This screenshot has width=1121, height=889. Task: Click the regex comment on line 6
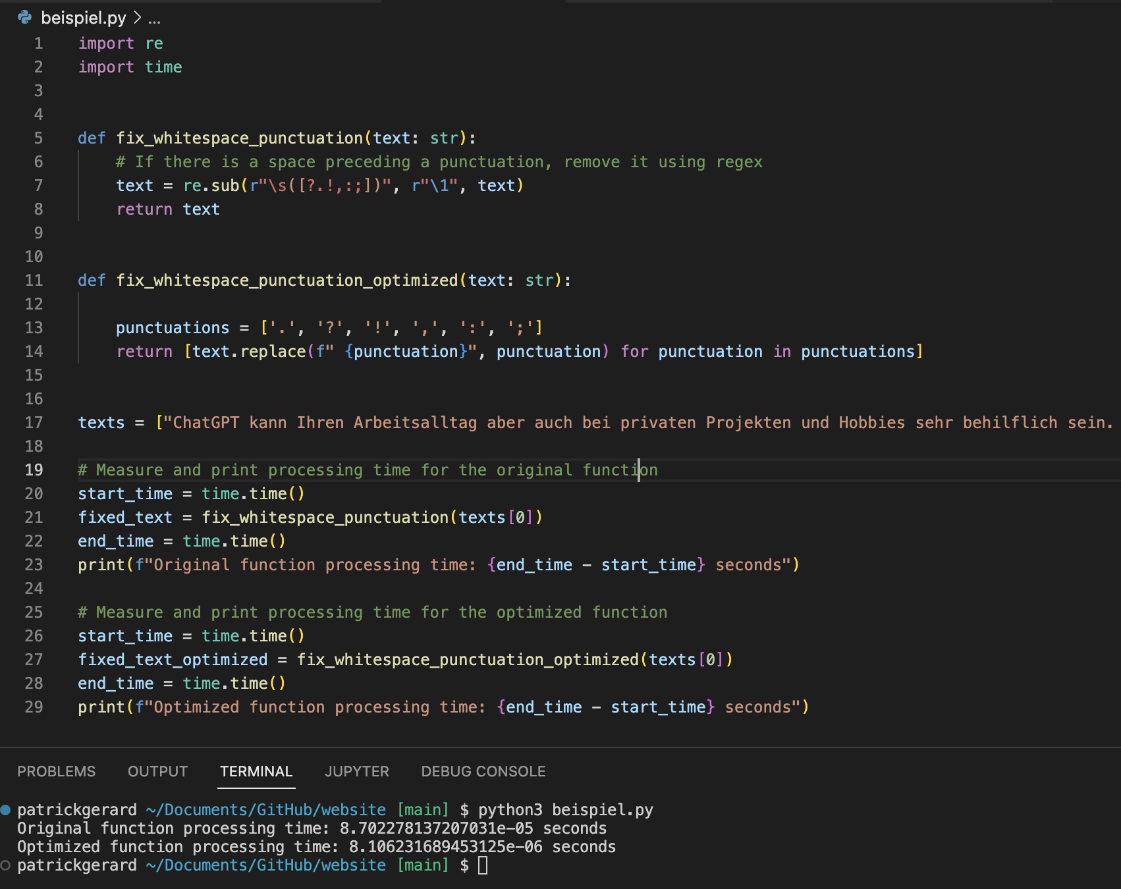coord(439,162)
